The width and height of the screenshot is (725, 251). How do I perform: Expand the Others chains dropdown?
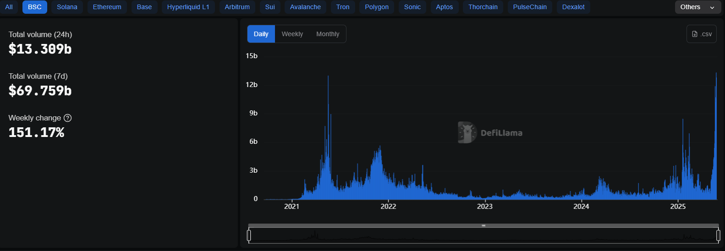(698, 7)
